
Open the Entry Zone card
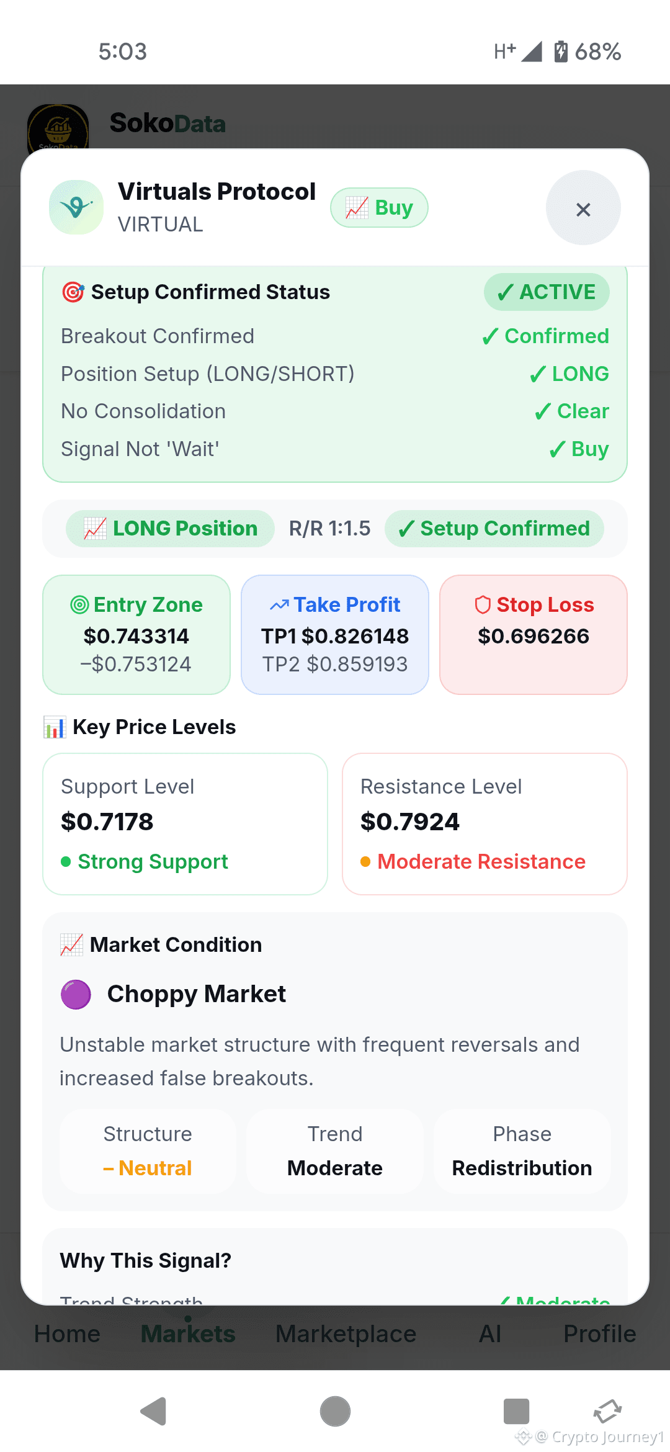(136, 634)
